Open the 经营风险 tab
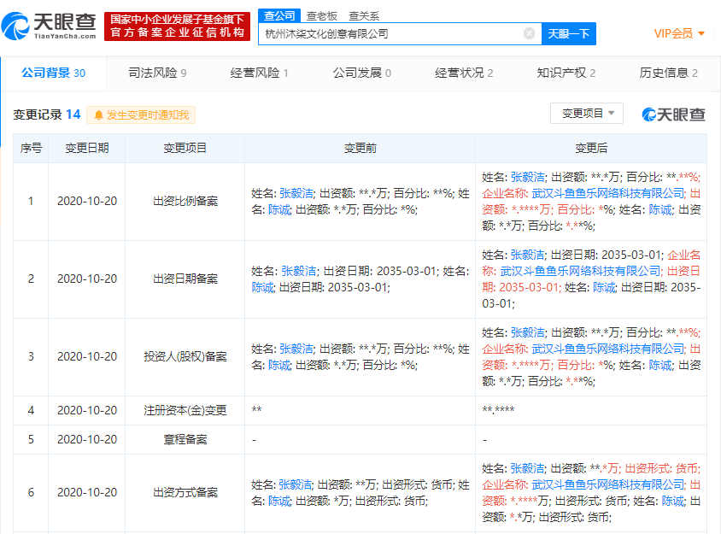 pyautogui.click(x=260, y=73)
